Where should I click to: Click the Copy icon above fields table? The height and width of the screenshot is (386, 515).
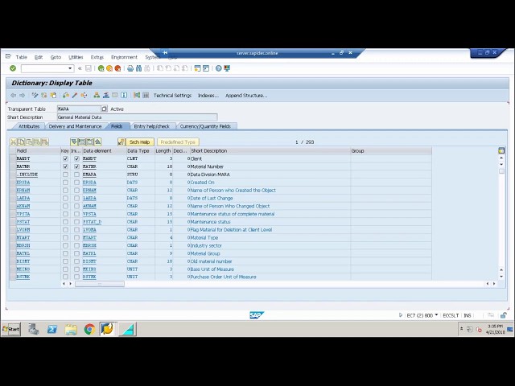(22, 142)
